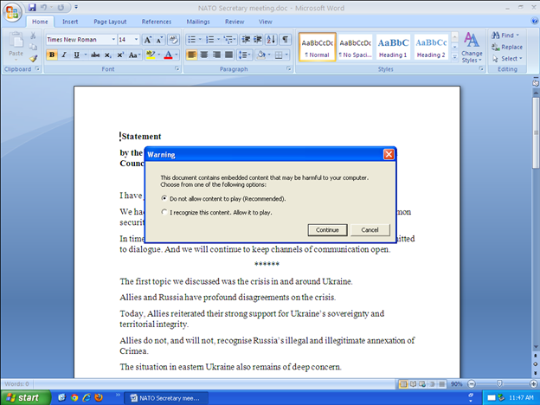Viewport: 540px width, 405px height.
Task: Click the Grow Font icon
Action: (x=148, y=40)
